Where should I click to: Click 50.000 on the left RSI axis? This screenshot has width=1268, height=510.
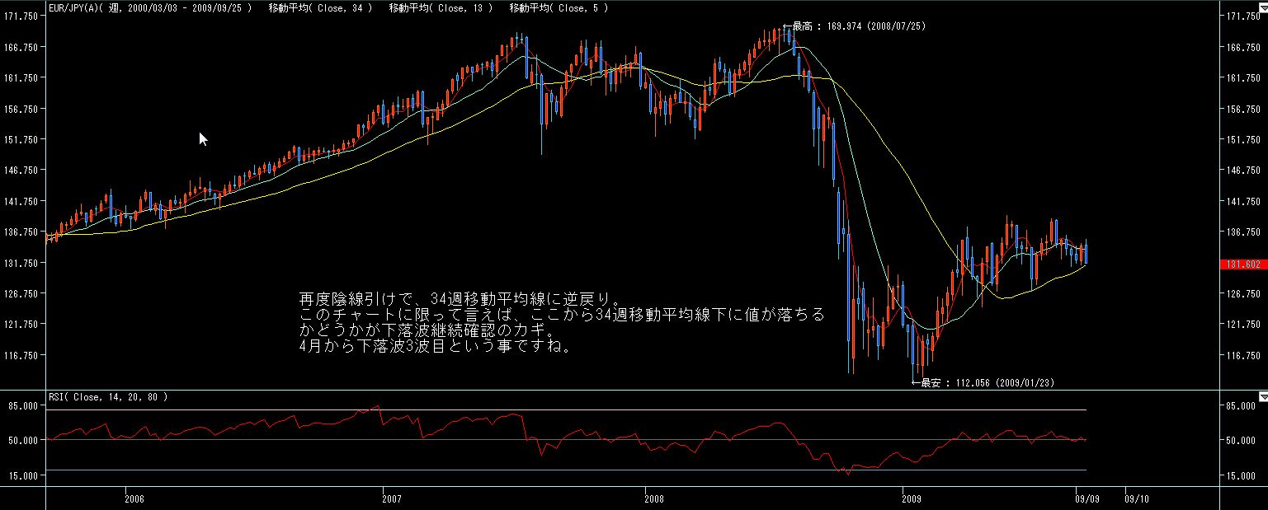(24, 440)
